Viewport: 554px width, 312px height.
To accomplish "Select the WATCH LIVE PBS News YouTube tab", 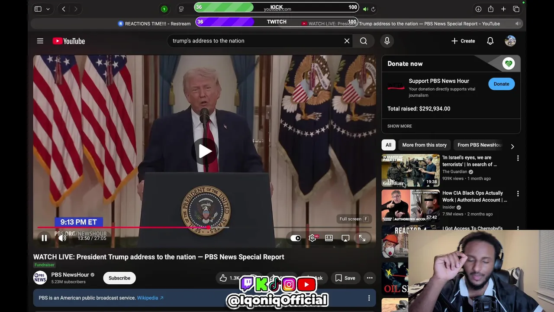I will 402,24.
